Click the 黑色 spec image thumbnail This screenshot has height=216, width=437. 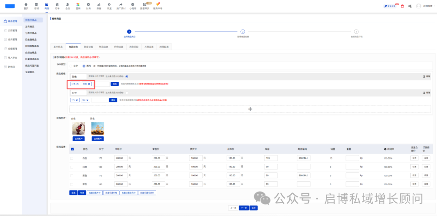pyautogui.click(x=98, y=128)
